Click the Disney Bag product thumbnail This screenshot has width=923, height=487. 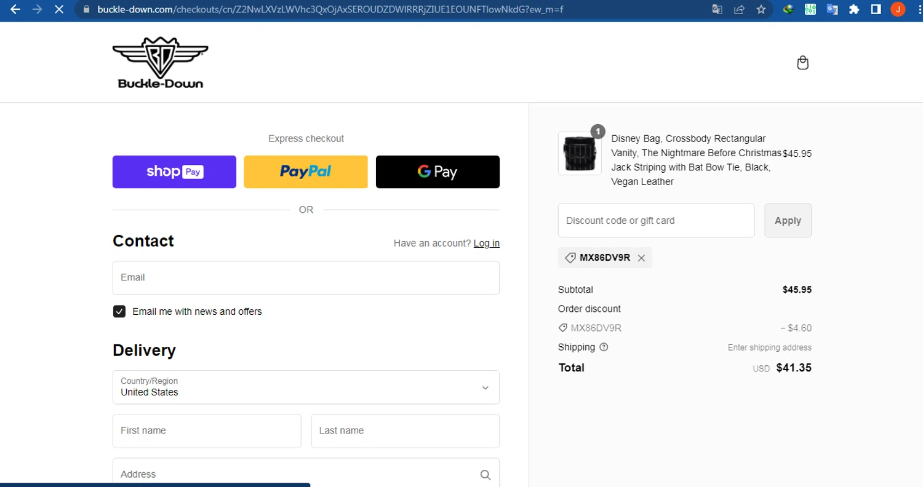(580, 154)
